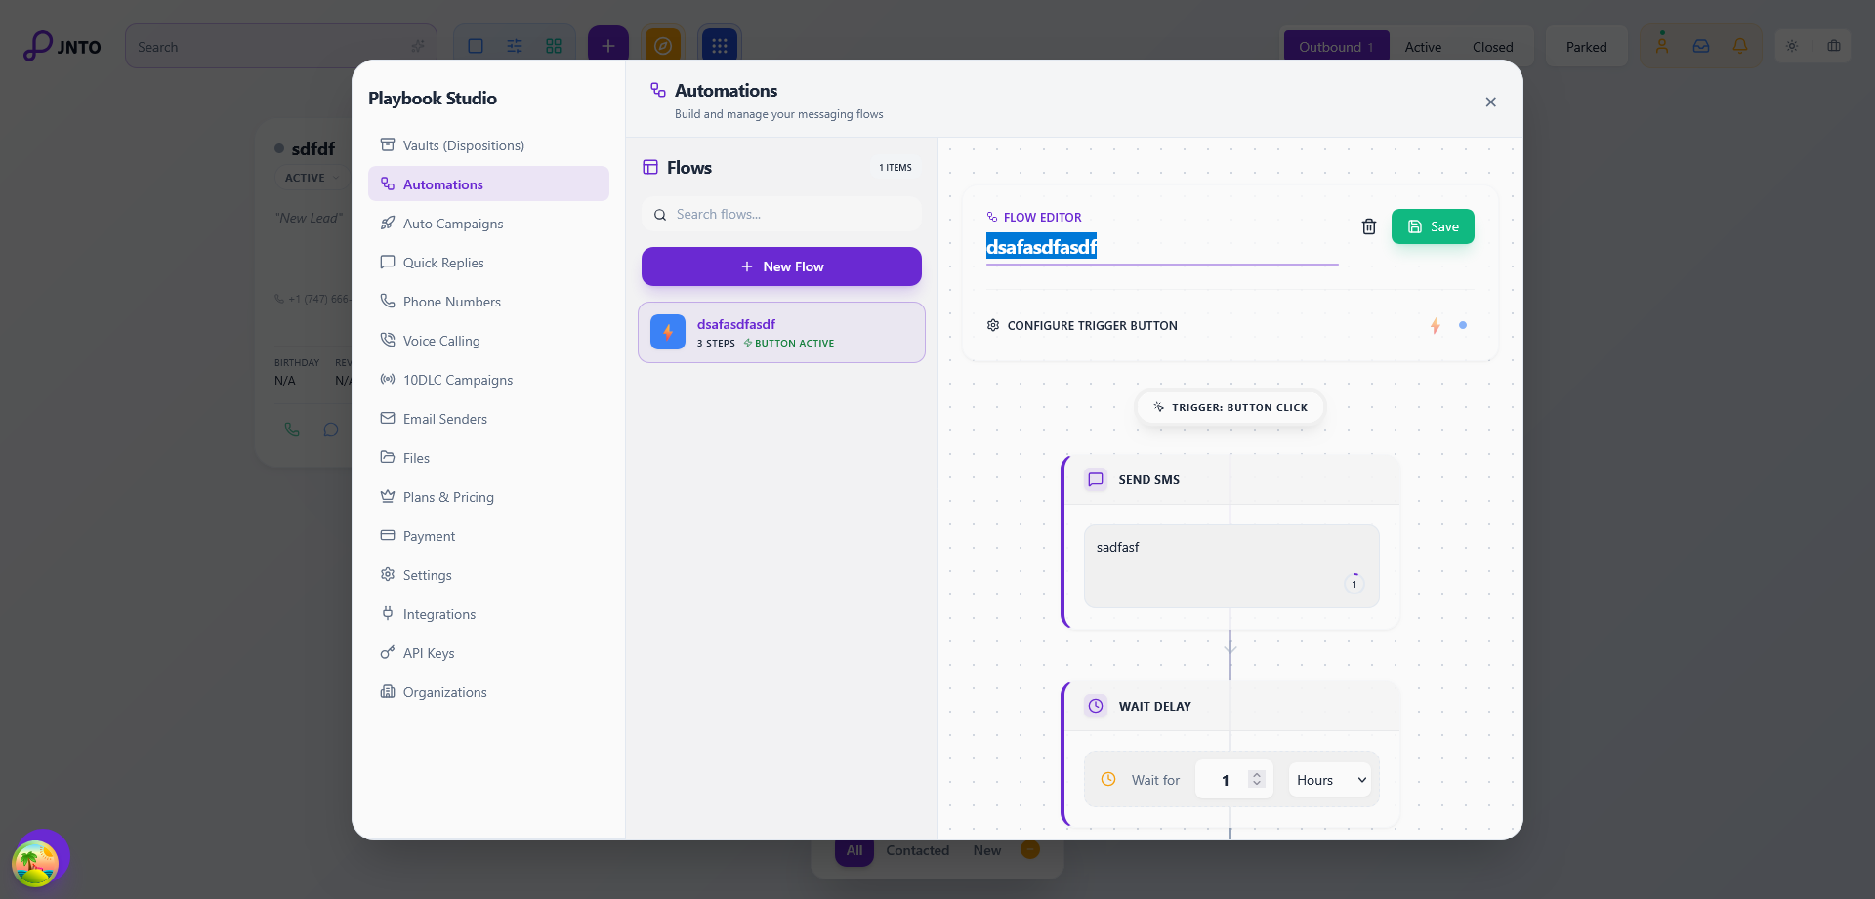Click the Flows panel layout icon
The image size is (1875, 899).
[650, 167]
